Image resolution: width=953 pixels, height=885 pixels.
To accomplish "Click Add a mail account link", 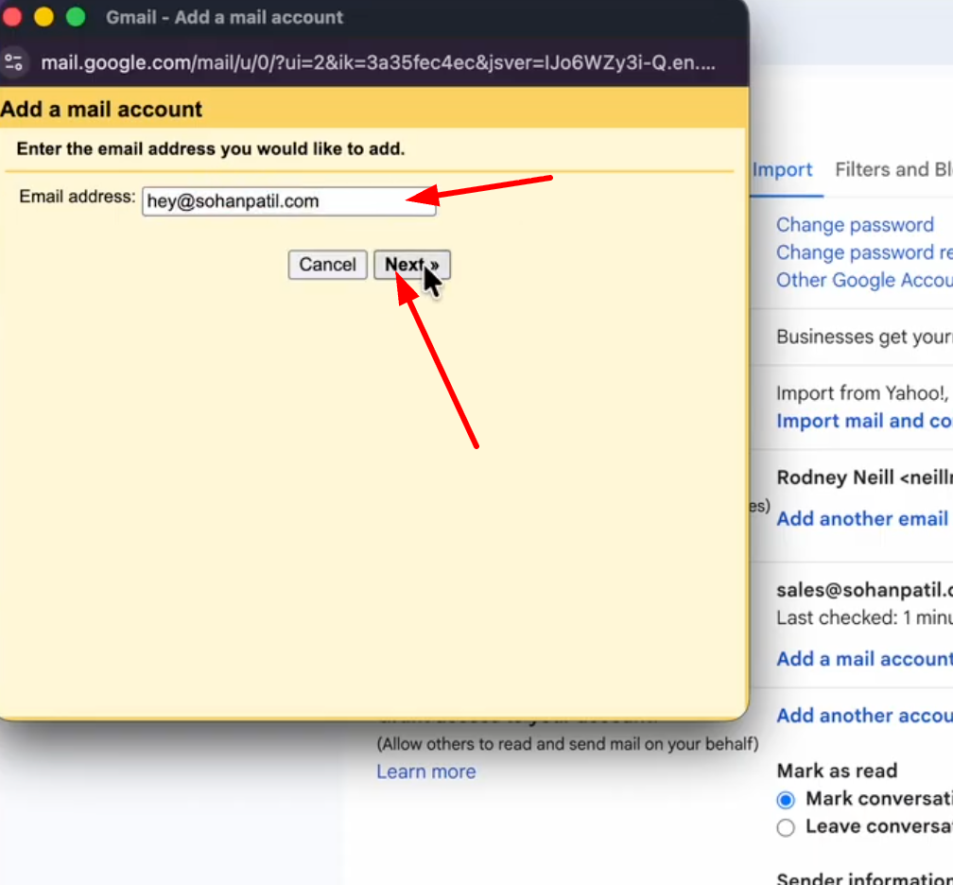I will tap(864, 659).
